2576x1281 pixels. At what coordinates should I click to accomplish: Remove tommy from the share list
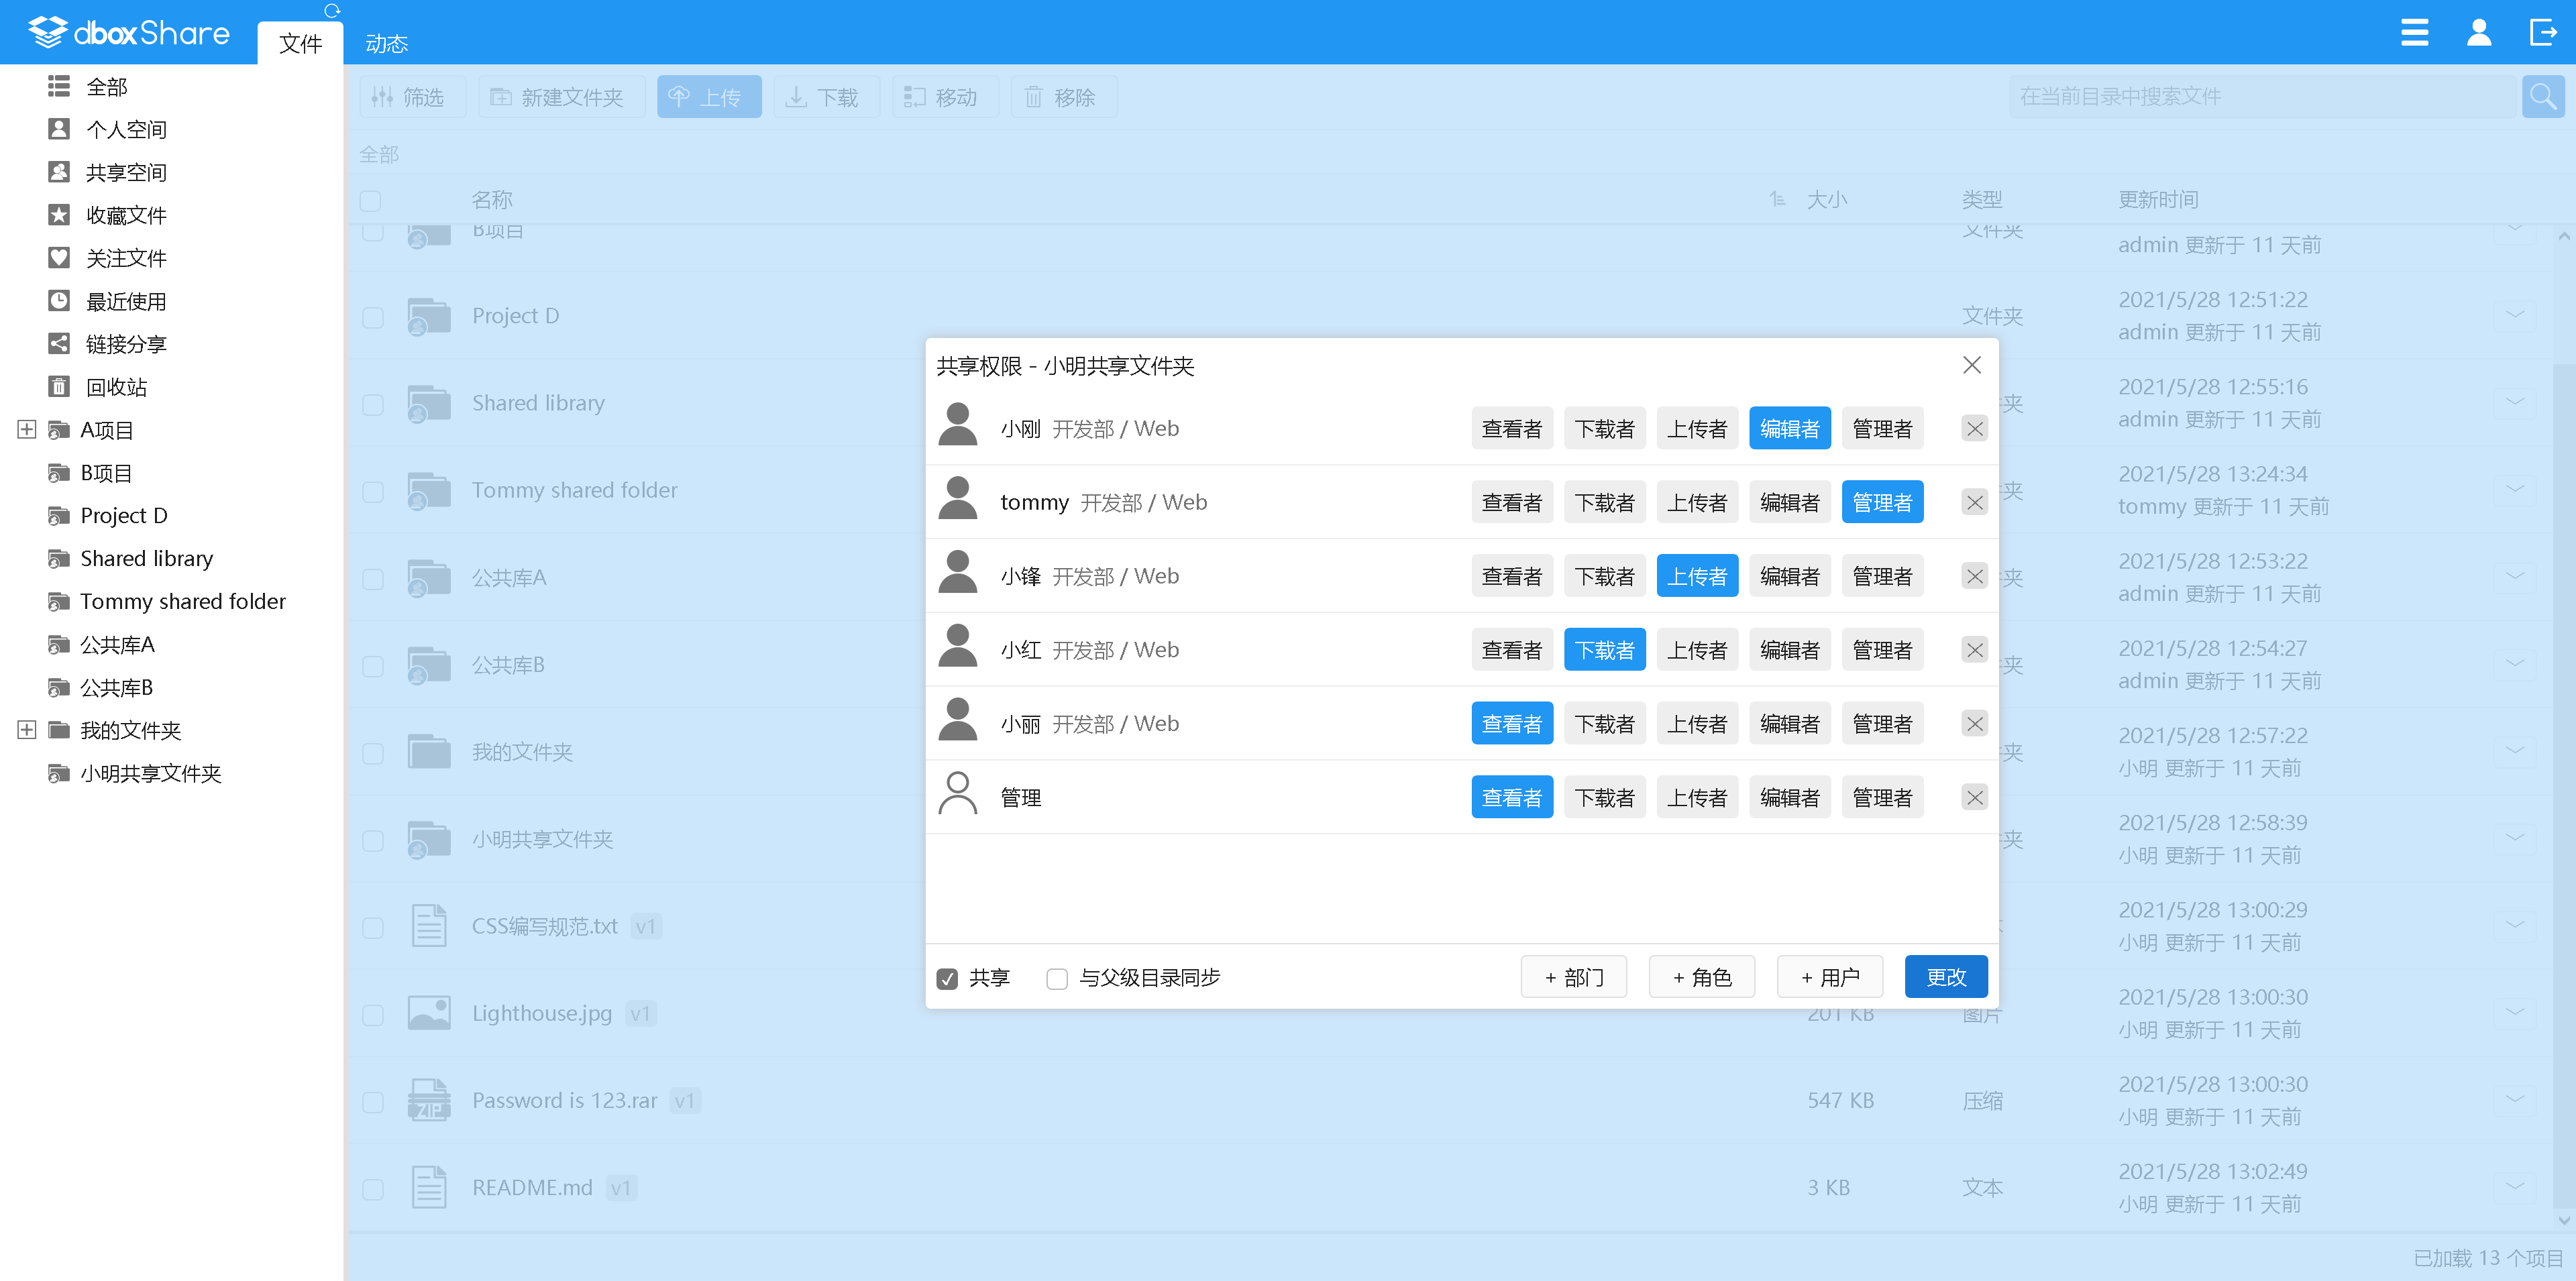point(1974,503)
